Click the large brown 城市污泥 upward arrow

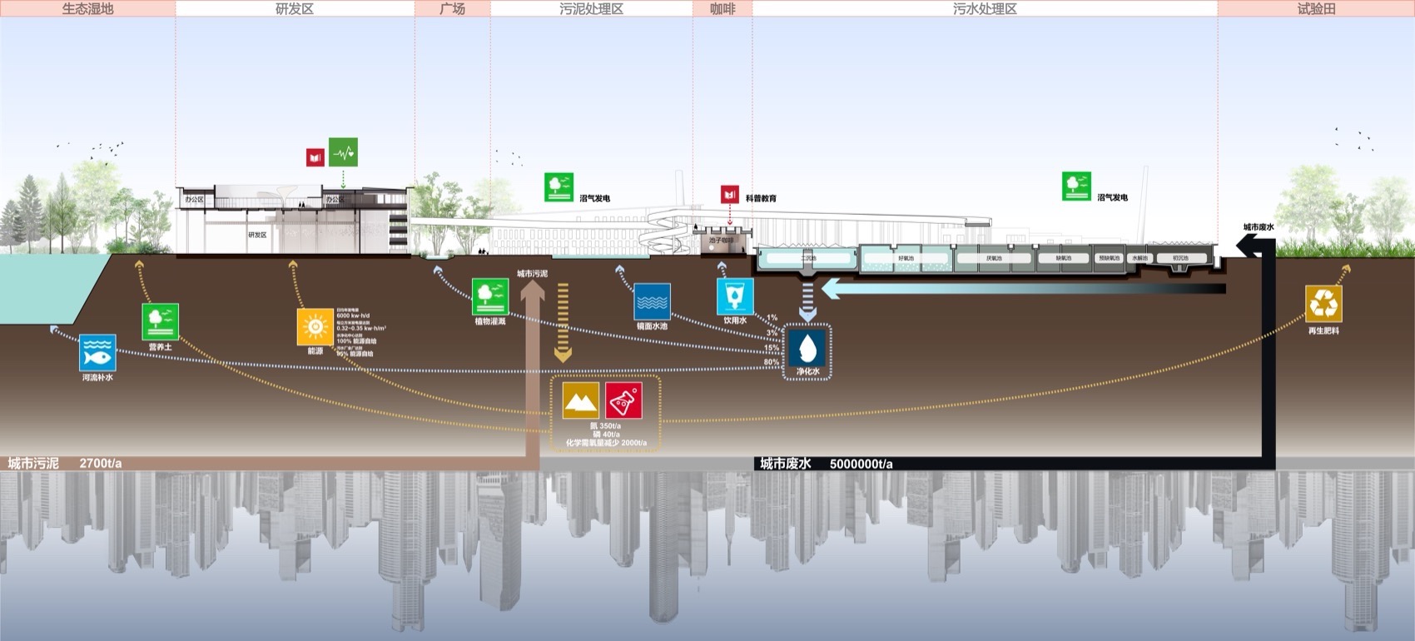532,375
